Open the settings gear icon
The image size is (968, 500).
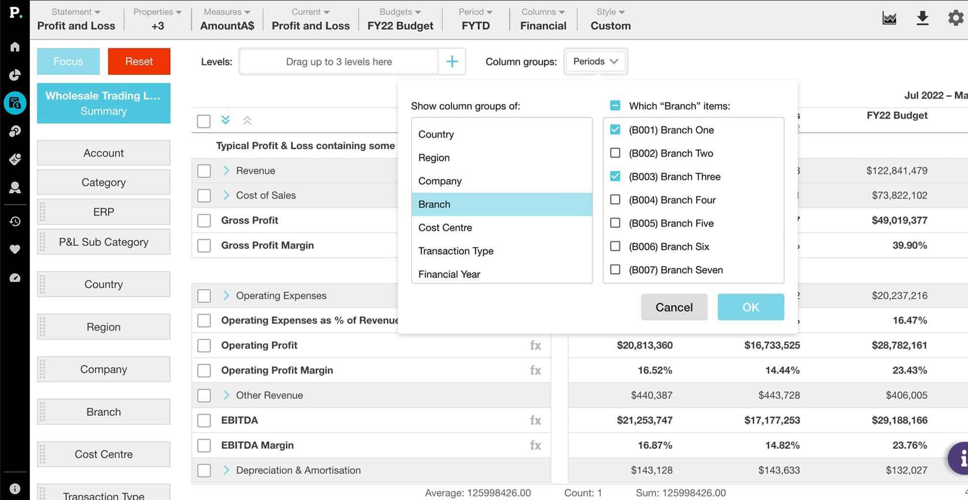pos(955,19)
